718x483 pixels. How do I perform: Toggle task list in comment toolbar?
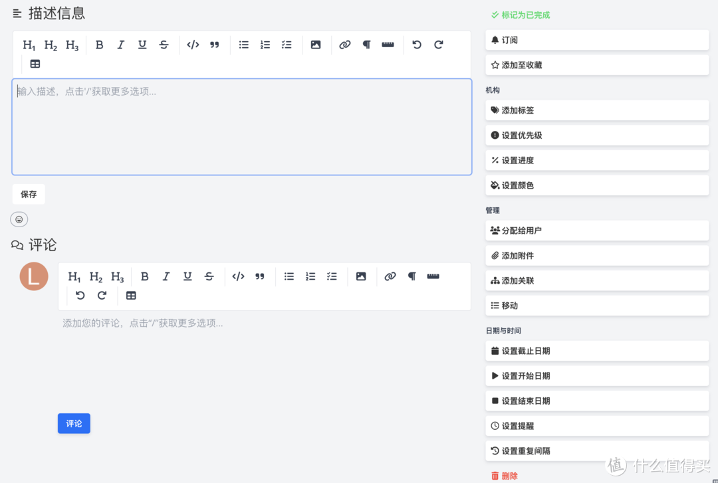point(332,277)
